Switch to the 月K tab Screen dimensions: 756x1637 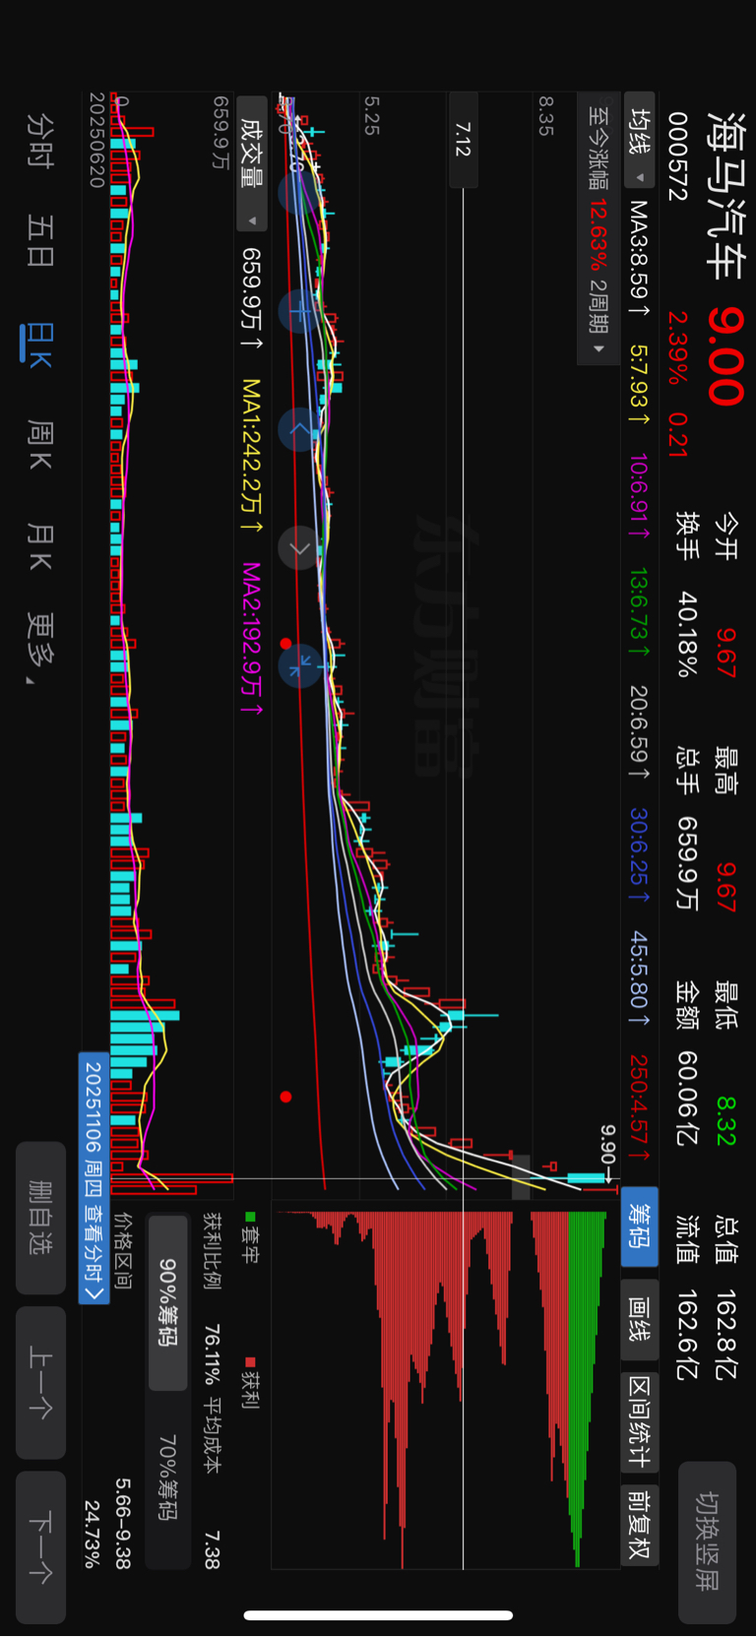(x=39, y=547)
